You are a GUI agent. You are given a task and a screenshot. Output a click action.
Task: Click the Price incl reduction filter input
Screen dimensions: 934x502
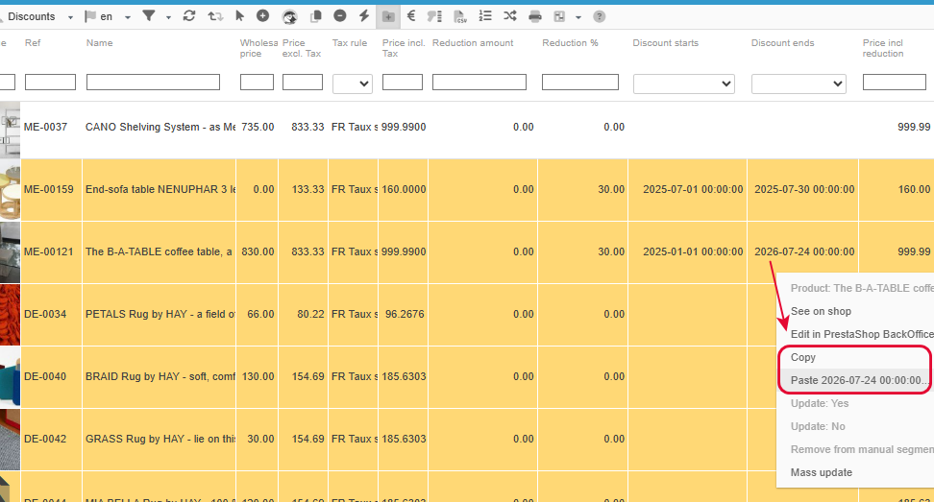(x=895, y=83)
